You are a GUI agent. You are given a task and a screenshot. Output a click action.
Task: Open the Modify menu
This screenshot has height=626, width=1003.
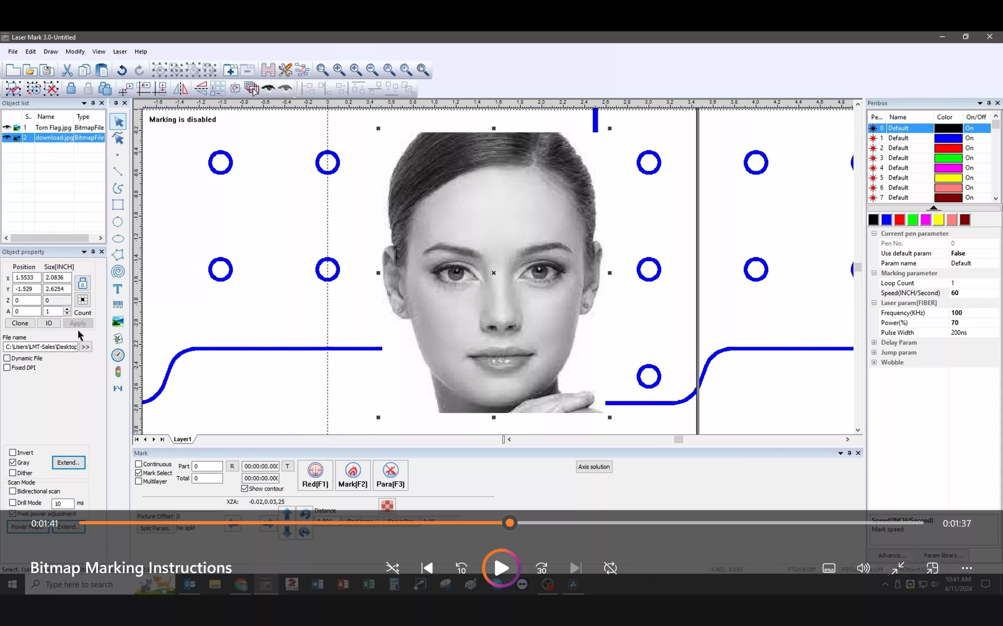pyautogui.click(x=75, y=51)
